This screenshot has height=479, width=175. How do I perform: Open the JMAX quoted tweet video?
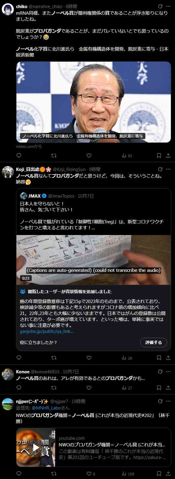[x=94, y=260]
